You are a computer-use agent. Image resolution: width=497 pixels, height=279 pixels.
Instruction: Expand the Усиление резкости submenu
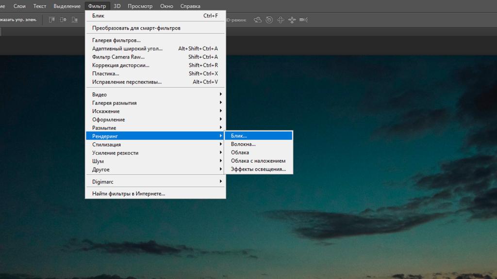(x=155, y=153)
